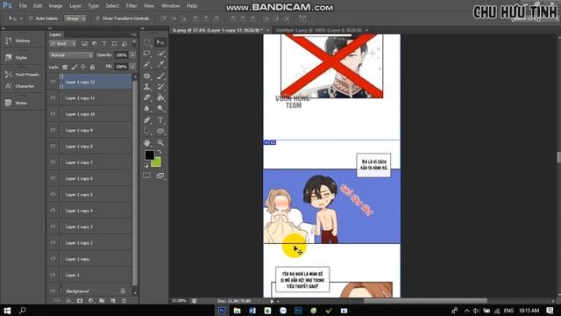Select the Ellipse shape tool
561x316 pixels.
point(160,131)
